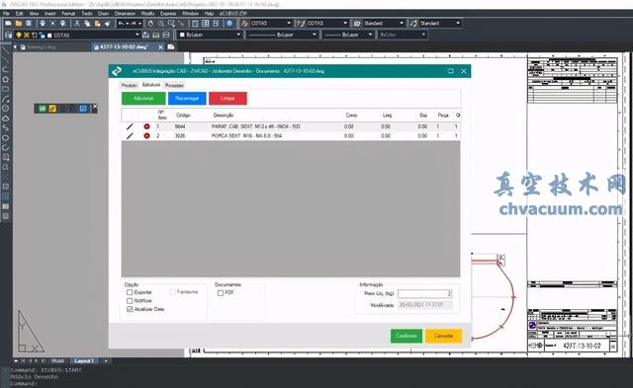Switch to Layout1 tab at bottom

pos(84,360)
